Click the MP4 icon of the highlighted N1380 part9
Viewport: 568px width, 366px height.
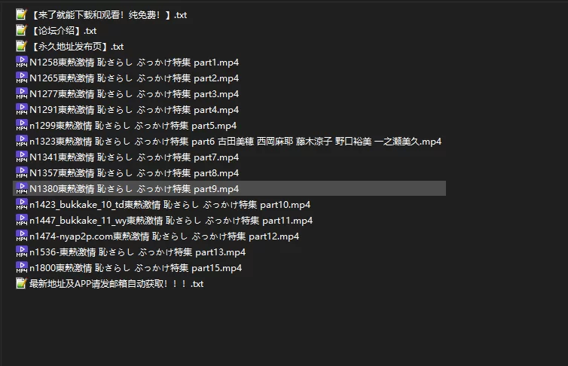[21, 189]
